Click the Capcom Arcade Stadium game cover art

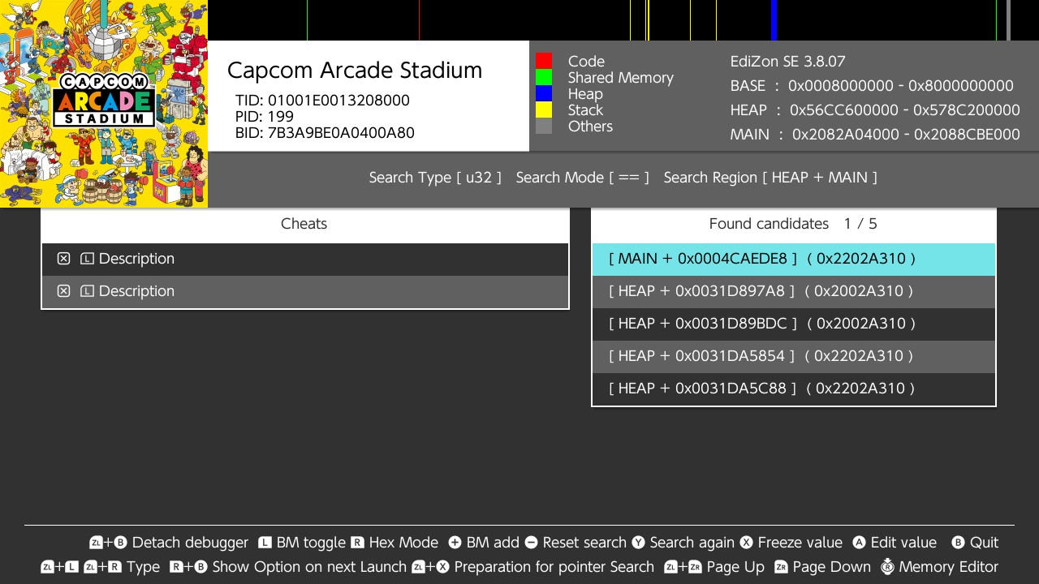[x=104, y=104]
